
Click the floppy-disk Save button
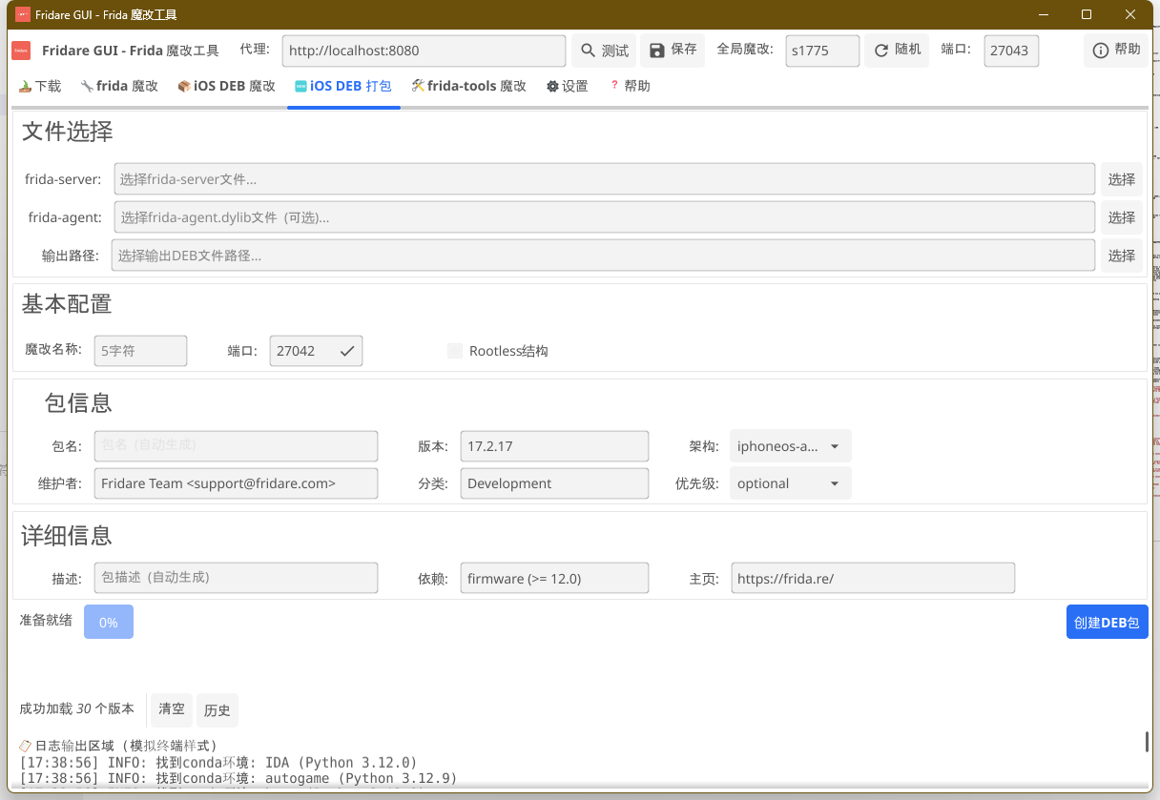point(673,51)
